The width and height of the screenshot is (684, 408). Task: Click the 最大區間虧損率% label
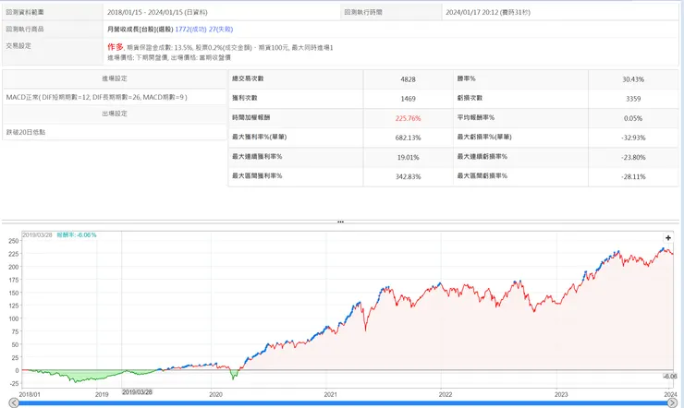click(x=482, y=176)
